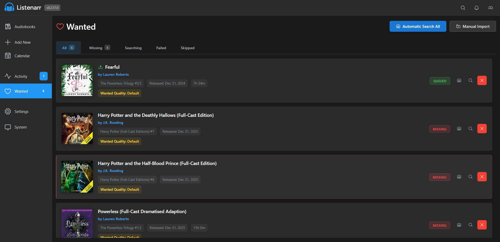Run automatic search for Powerless
500x242 pixels.
(x=459, y=225)
